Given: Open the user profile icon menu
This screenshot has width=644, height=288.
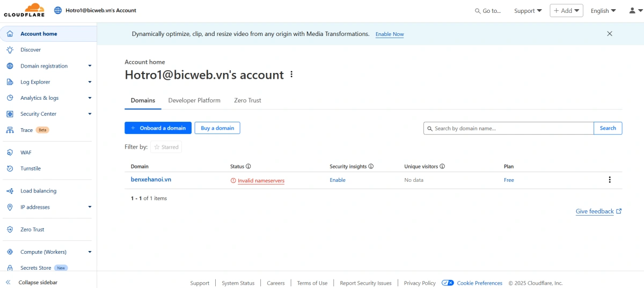Looking at the screenshot, I should pyautogui.click(x=635, y=11).
